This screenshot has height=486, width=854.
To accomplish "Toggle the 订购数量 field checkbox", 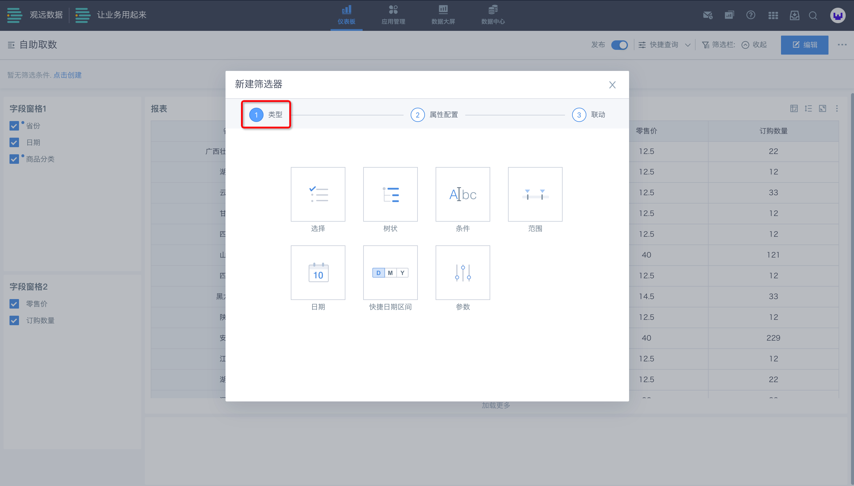I will pos(14,320).
